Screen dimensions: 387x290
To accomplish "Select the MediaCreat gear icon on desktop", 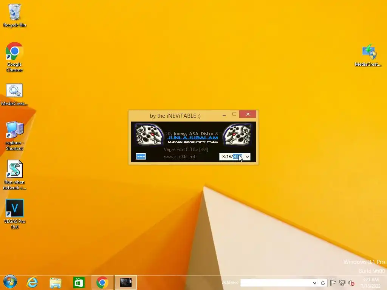I will 14,95.
